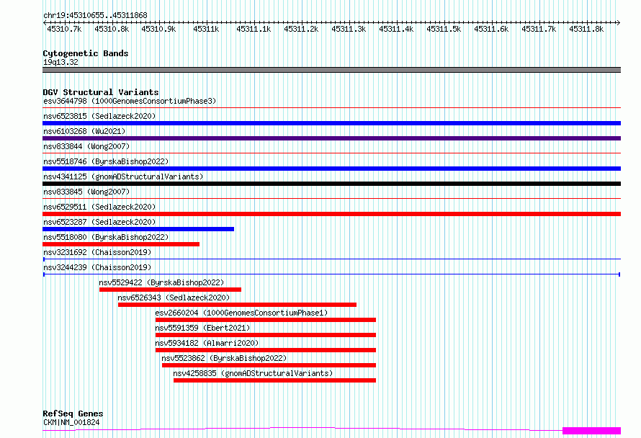The image size is (641, 438).
Task: Click variant label nsv833844 (Wong2007)
Action: click(x=86, y=146)
